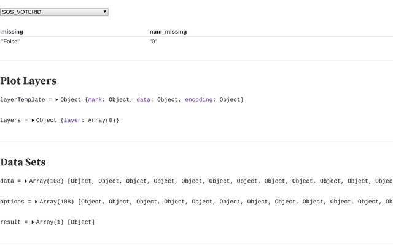Image resolution: width=393 pixels, height=245 pixels.
Task: Click the 'encoding' key in layerTemplate
Action: pyautogui.click(x=199, y=100)
